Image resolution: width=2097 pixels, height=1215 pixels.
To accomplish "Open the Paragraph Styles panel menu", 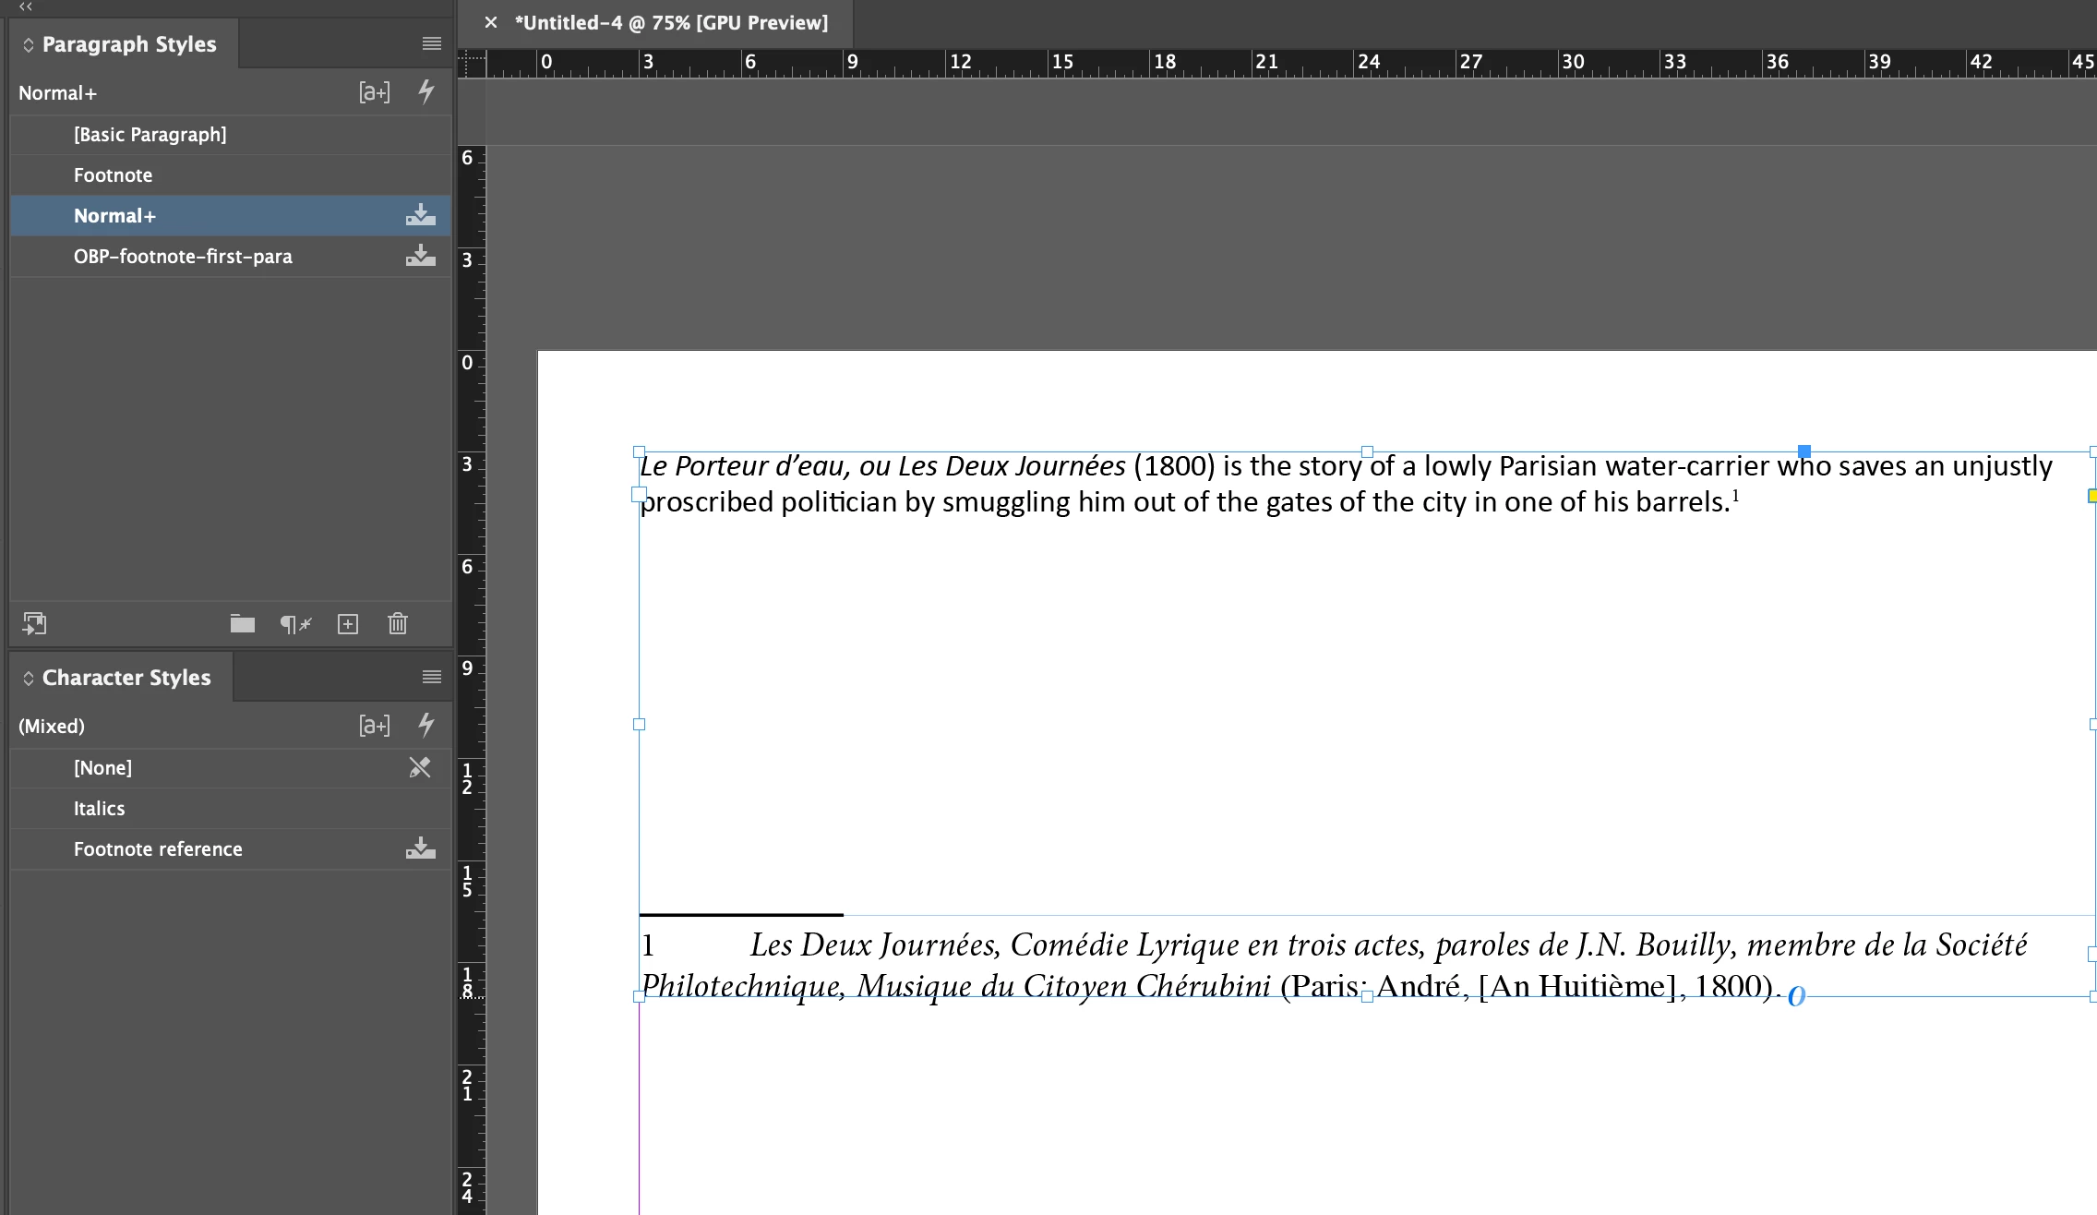I will tap(431, 43).
